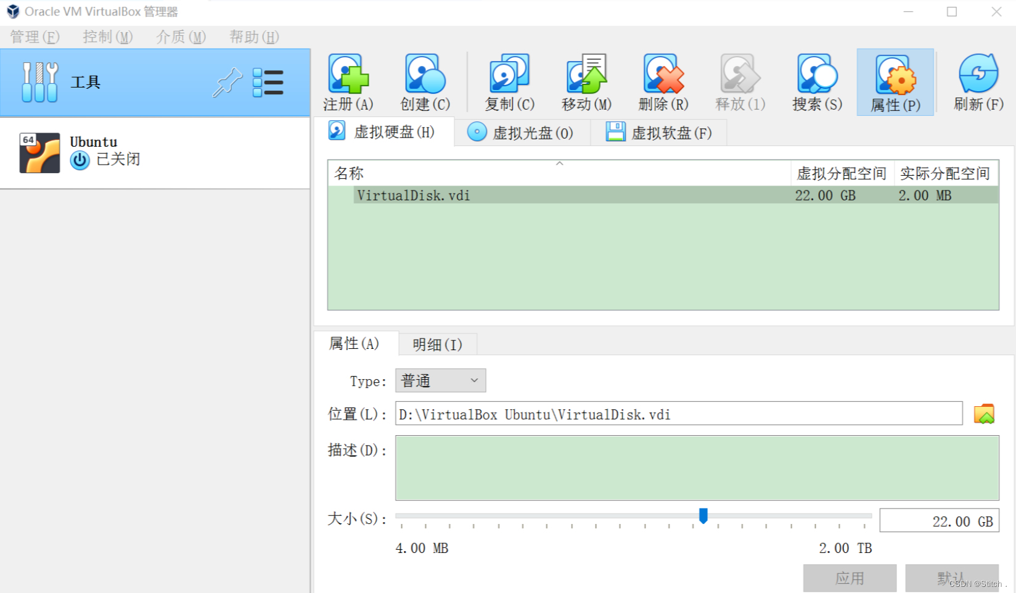Toggle the 属性(P) properties panel
This screenshot has height=593, width=1016.
[x=895, y=82]
